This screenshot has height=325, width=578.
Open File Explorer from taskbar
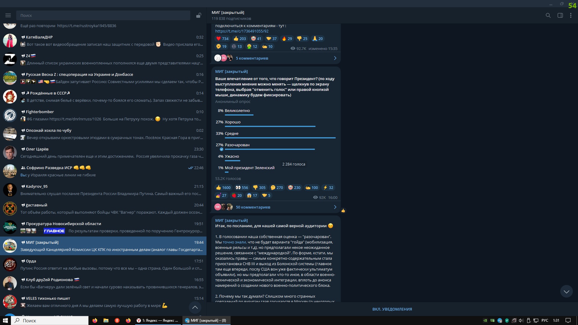click(106, 320)
